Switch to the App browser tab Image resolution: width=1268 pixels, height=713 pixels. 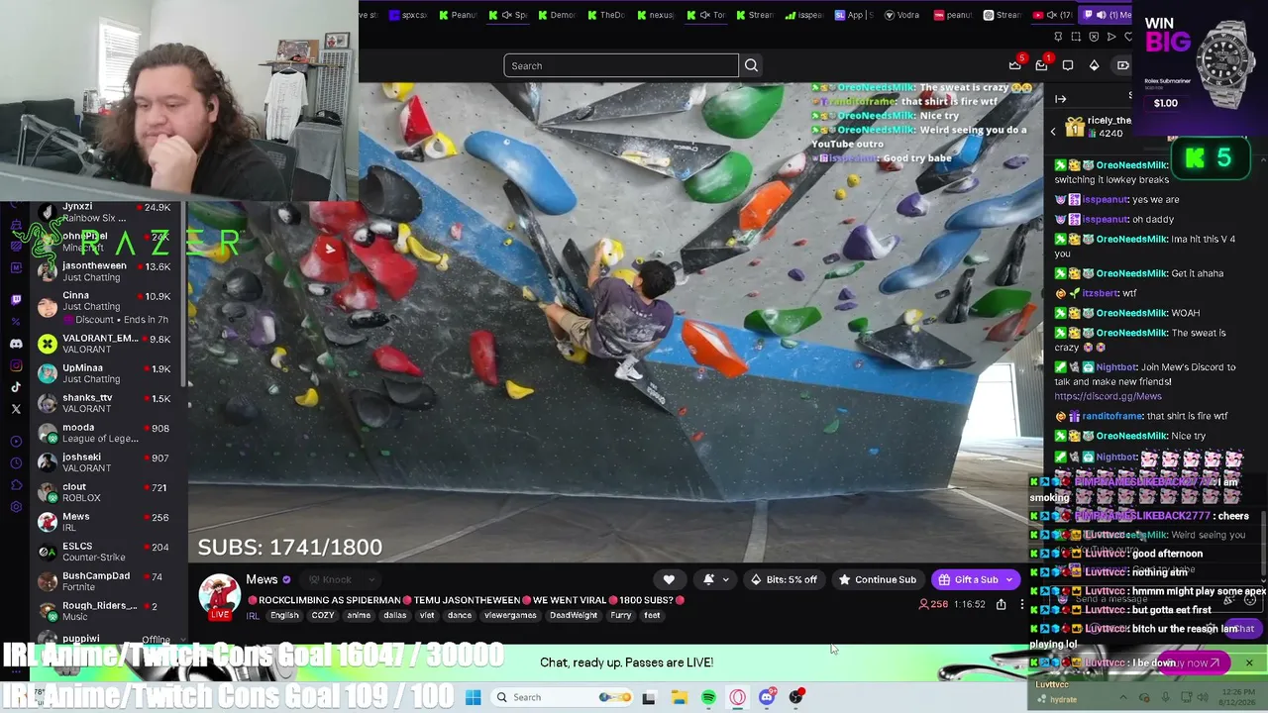(x=854, y=15)
